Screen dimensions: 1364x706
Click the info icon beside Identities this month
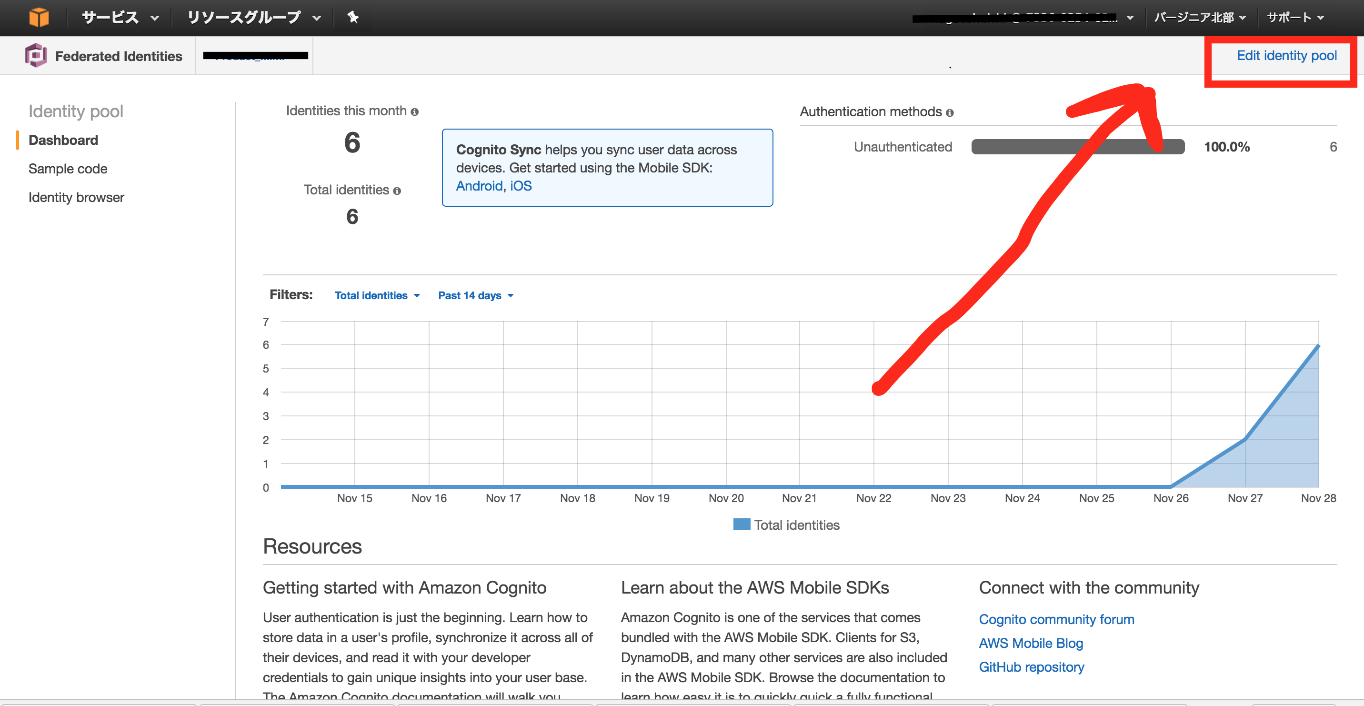point(415,111)
